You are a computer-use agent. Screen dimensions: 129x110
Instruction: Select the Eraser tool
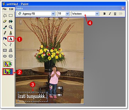coord(5,21)
